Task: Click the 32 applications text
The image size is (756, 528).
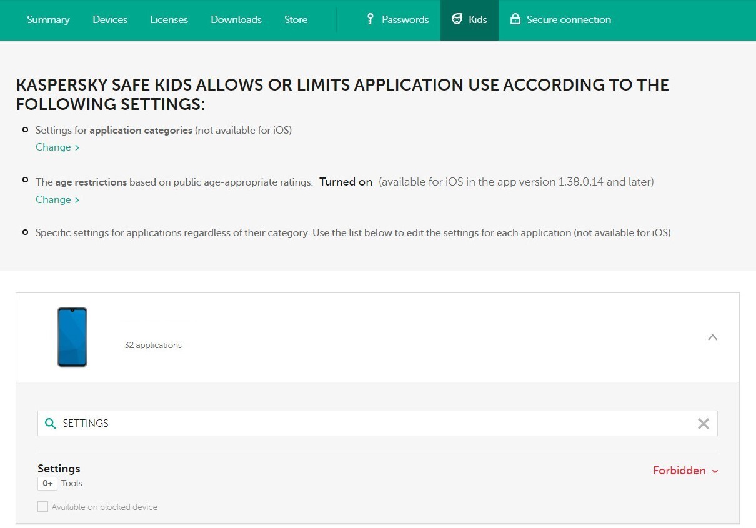Action: click(x=153, y=346)
